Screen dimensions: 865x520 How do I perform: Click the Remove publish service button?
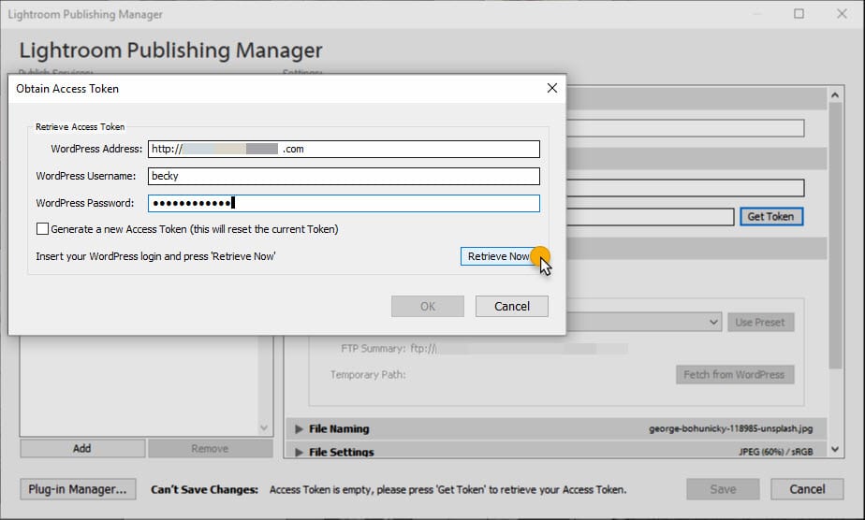[211, 448]
